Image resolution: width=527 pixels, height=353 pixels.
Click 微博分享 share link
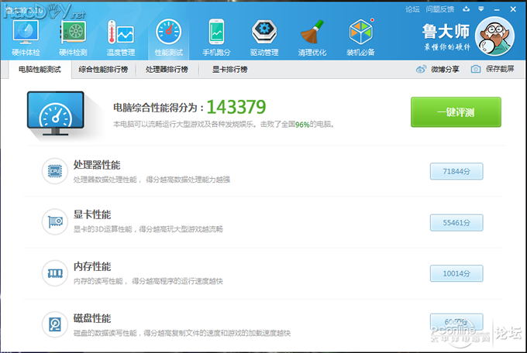tap(438, 69)
